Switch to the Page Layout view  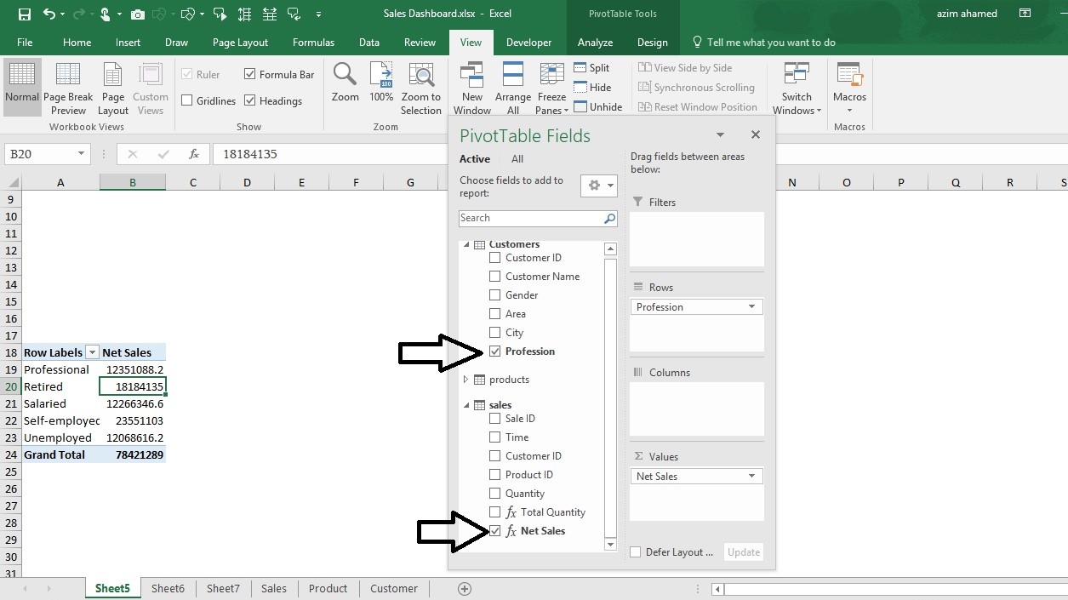coord(113,89)
